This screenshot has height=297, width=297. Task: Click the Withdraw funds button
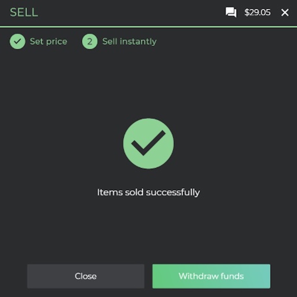[x=211, y=276]
